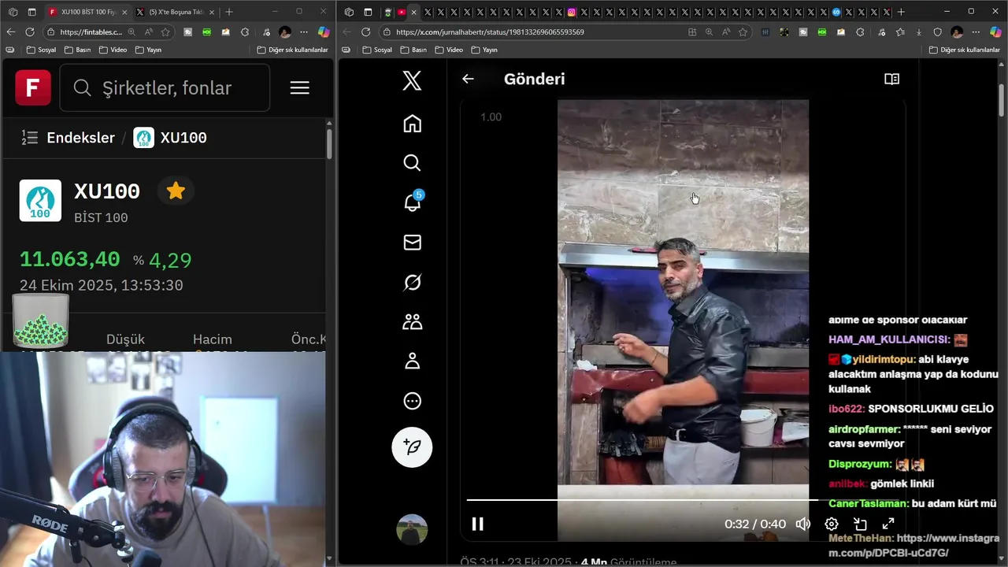Image resolution: width=1008 pixels, height=567 pixels.
Task: Click the compose post feather button
Action: click(412, 447)
